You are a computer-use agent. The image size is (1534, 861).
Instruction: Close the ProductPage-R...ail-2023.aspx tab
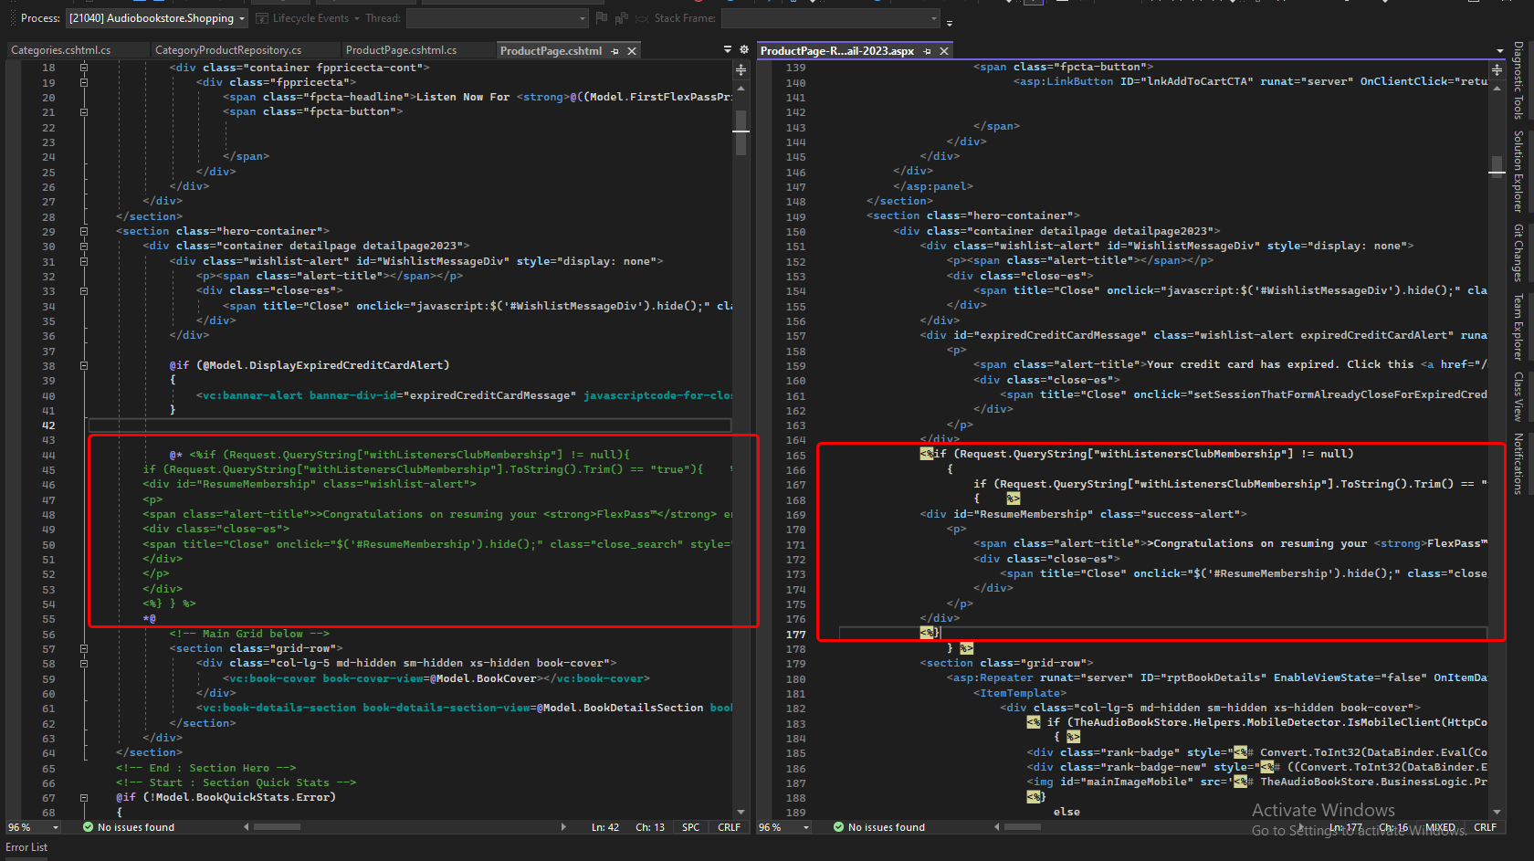point(944,51)
